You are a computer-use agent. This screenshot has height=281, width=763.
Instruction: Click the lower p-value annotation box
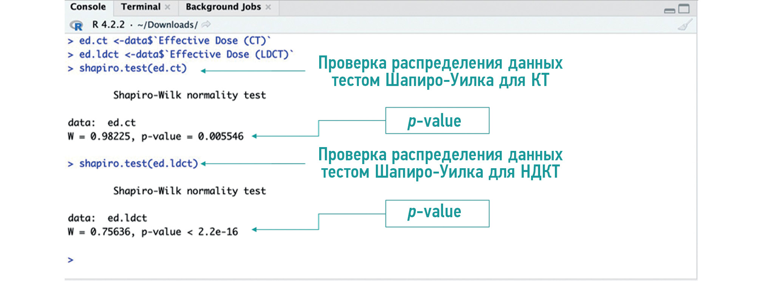pyautogui.click(x=437, y=213)
